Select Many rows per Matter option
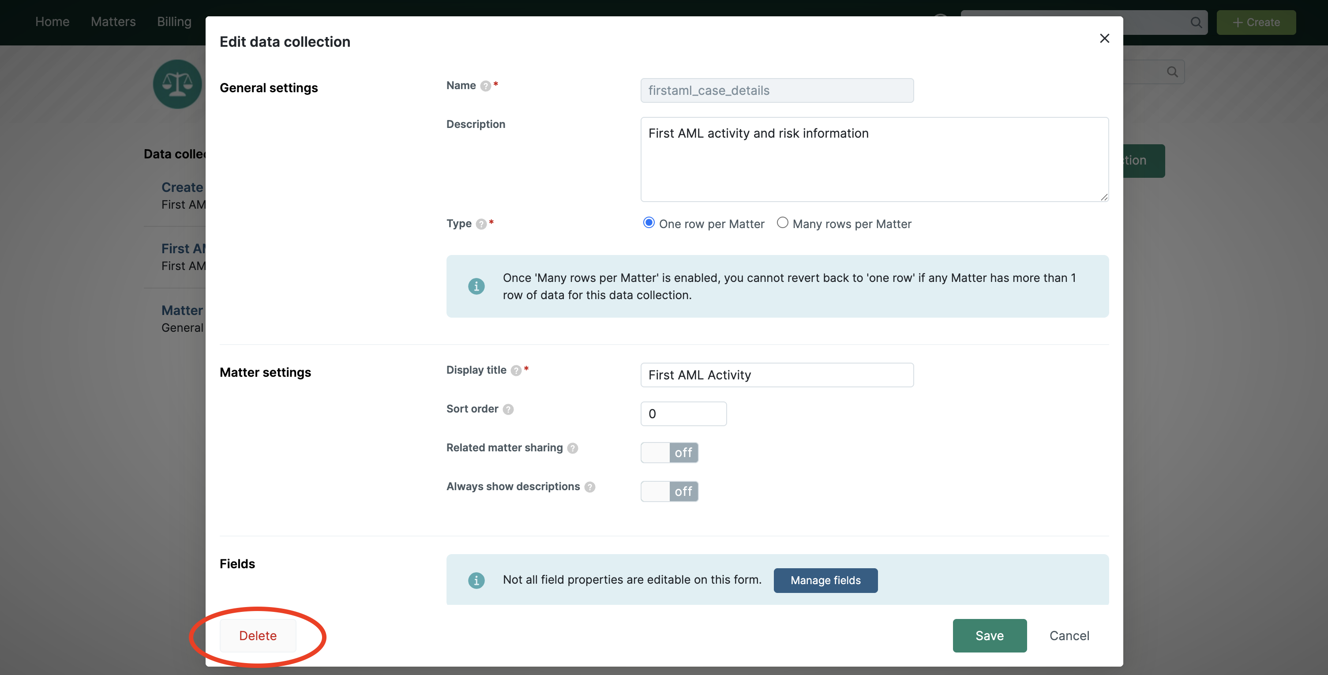The width and height of the screenshot is (1328, 675). tap(782, 223)
